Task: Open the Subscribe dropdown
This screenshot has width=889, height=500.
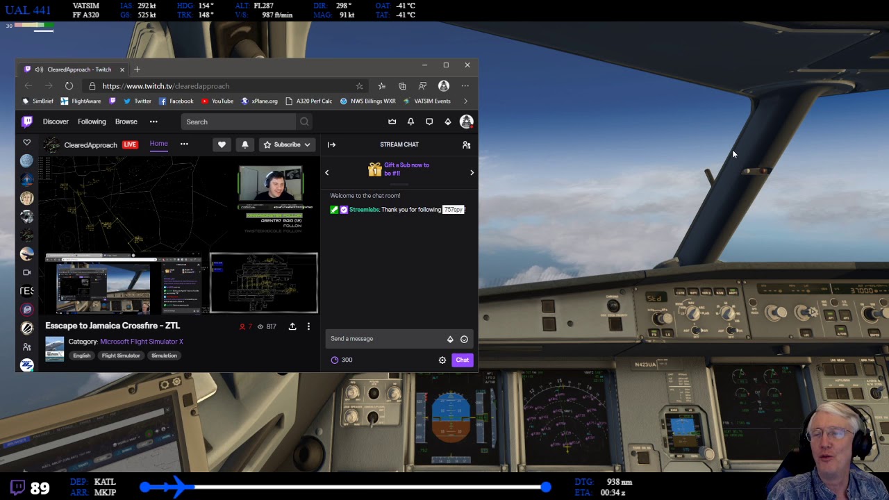Action: tap(287, 144)
